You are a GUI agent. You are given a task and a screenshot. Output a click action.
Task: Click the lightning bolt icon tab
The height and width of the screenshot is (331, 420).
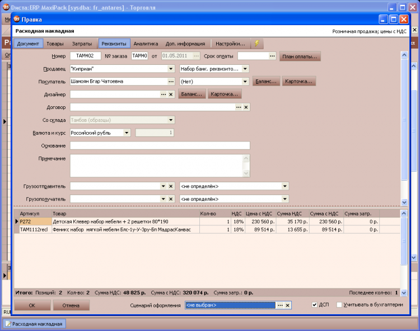point(257,44)
